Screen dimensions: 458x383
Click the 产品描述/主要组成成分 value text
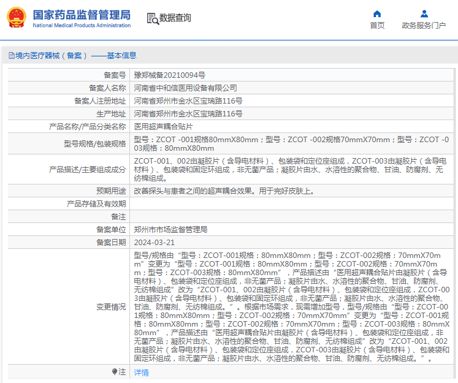290,170
